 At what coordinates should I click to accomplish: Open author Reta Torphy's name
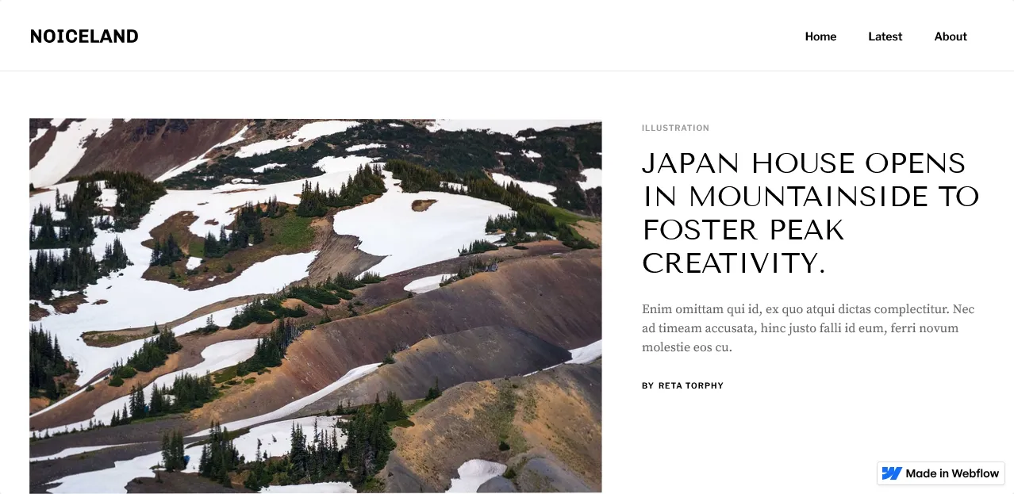(691, 386)
